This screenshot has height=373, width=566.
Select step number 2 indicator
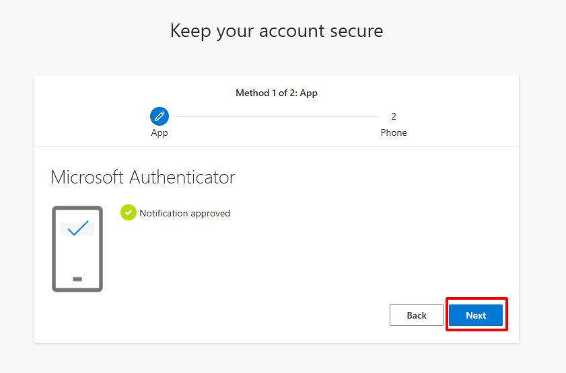click(x=394, y=116)
